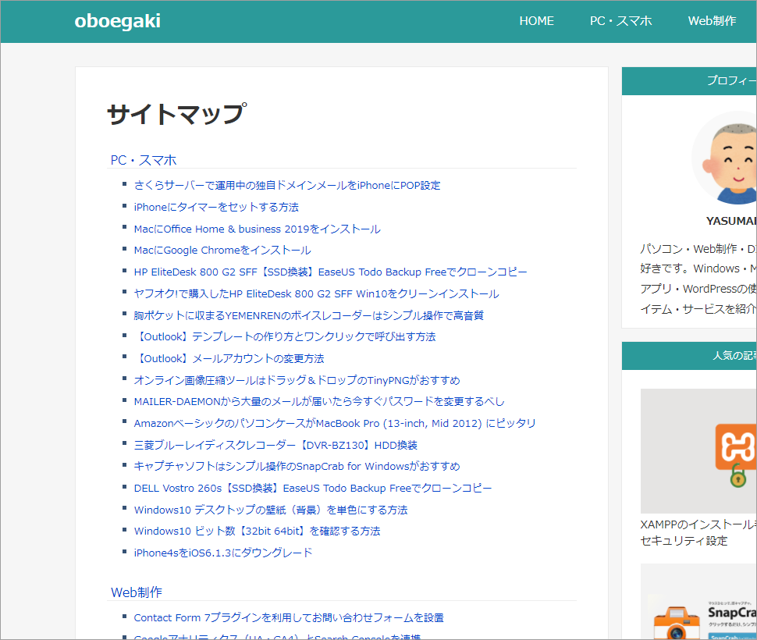757x640 pixels.
Task: Open HP EliteDesk 800 G2 SSD換装 article
Action: [x=331, y=272]
